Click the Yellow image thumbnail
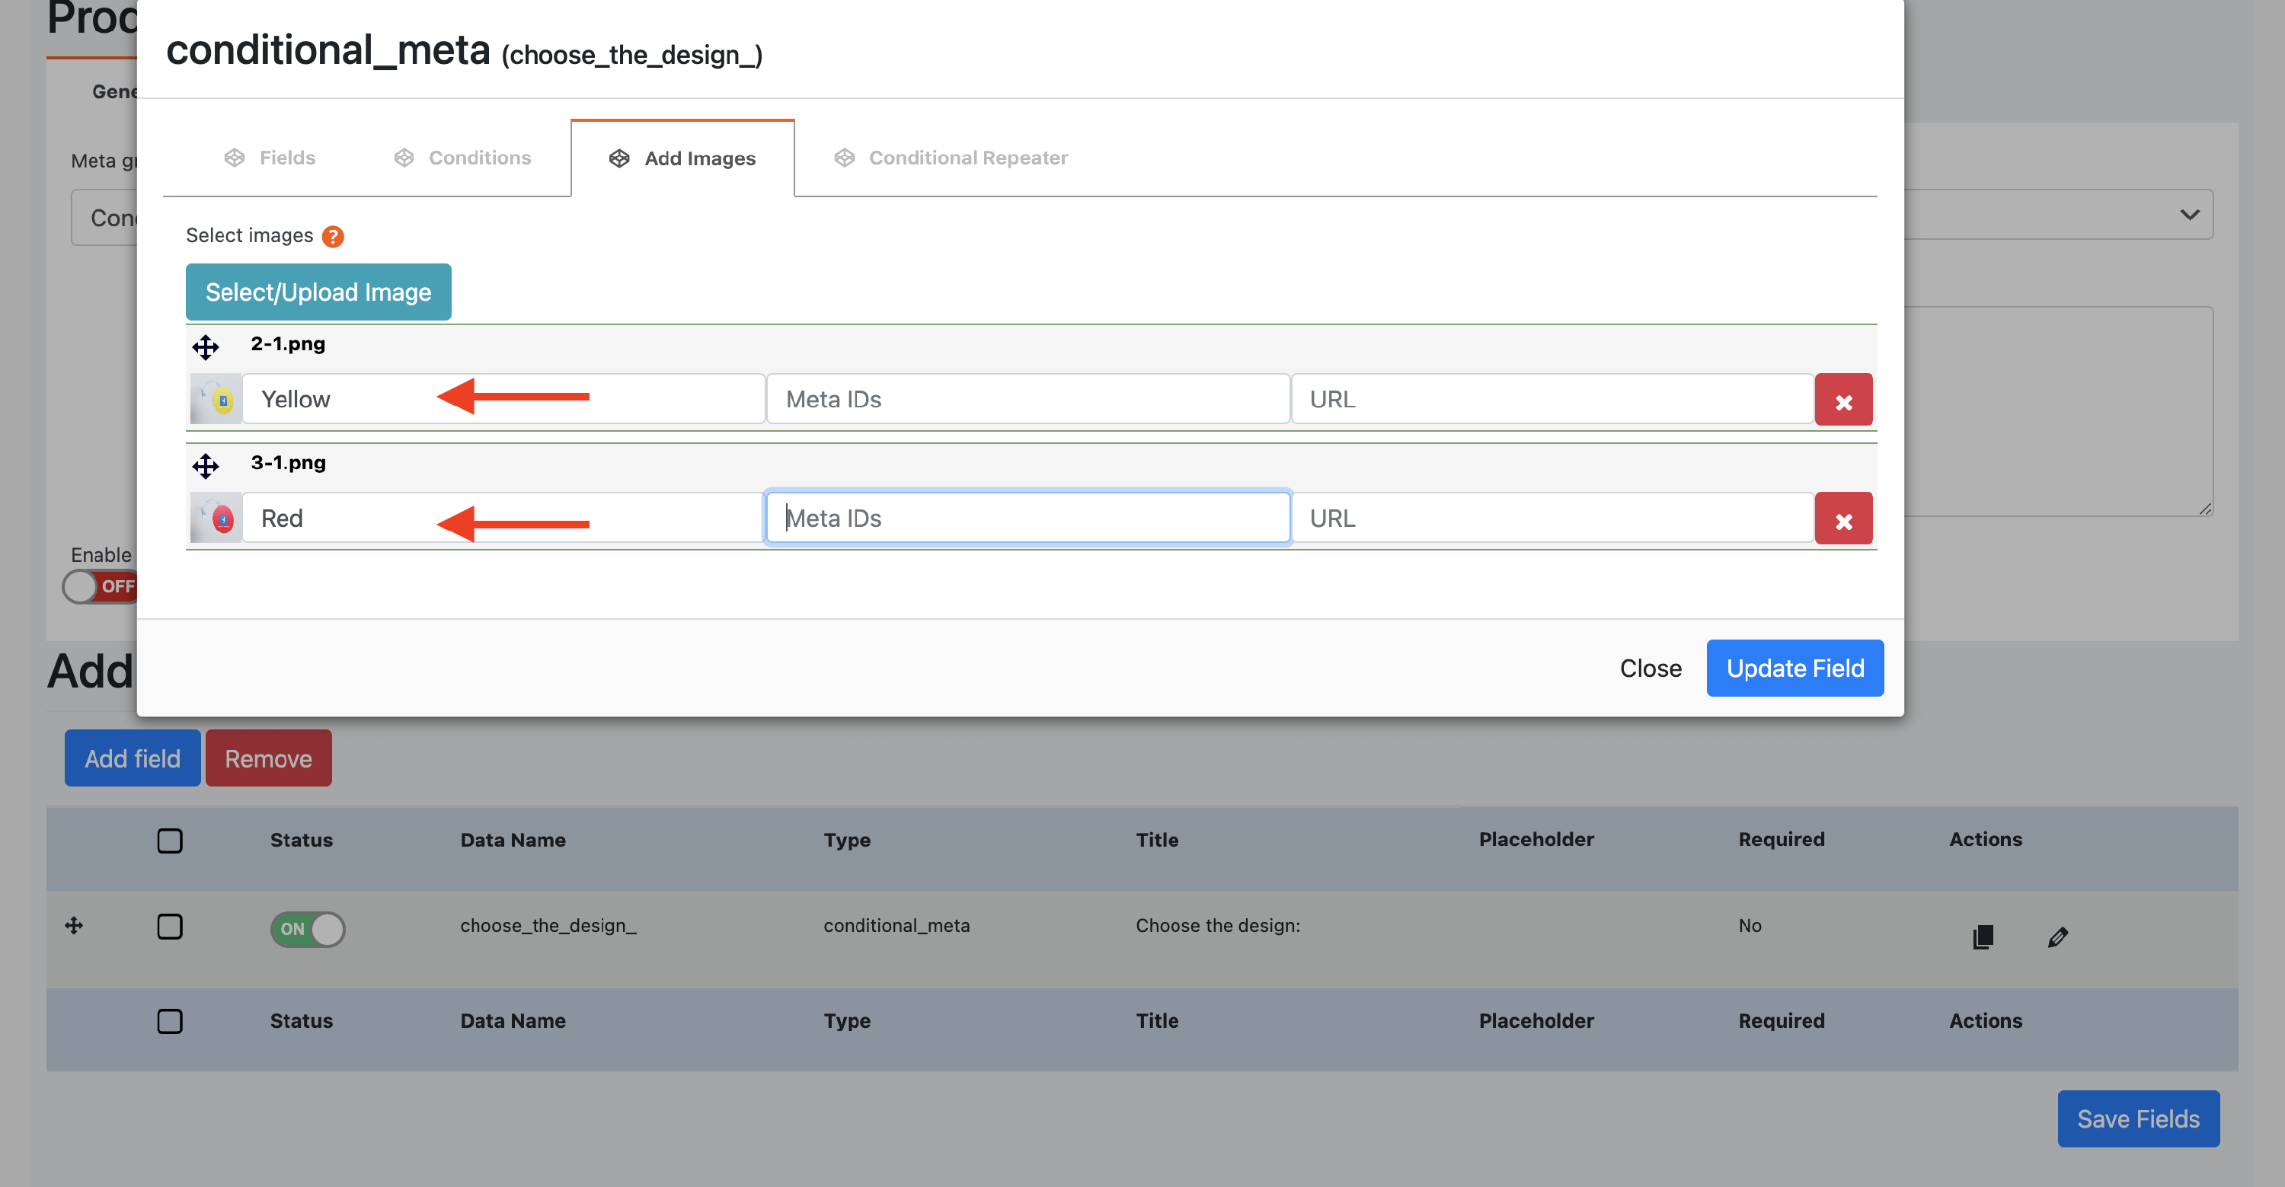Image resolution: width=2285 pixels, height=1187 pixels. tap(216, 399)
